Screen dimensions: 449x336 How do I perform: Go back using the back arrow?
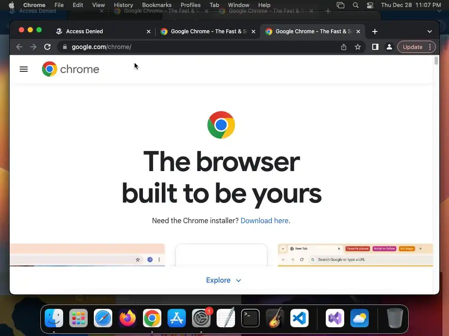coord(19,47)
